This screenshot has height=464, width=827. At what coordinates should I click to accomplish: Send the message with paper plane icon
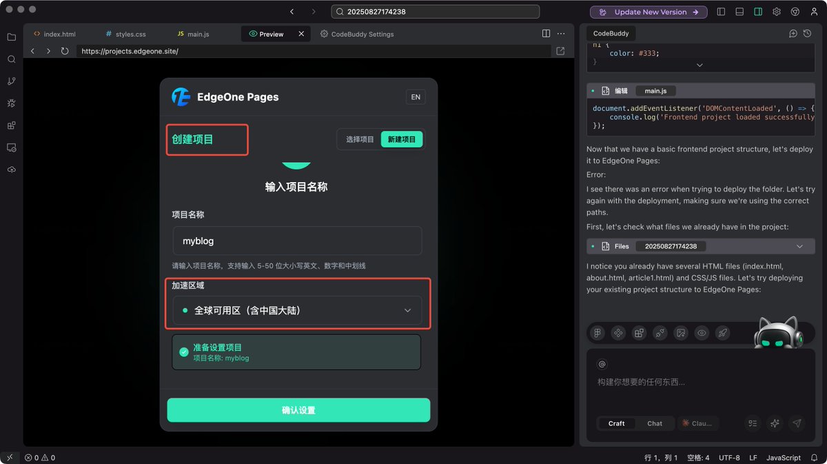(797, 423)
